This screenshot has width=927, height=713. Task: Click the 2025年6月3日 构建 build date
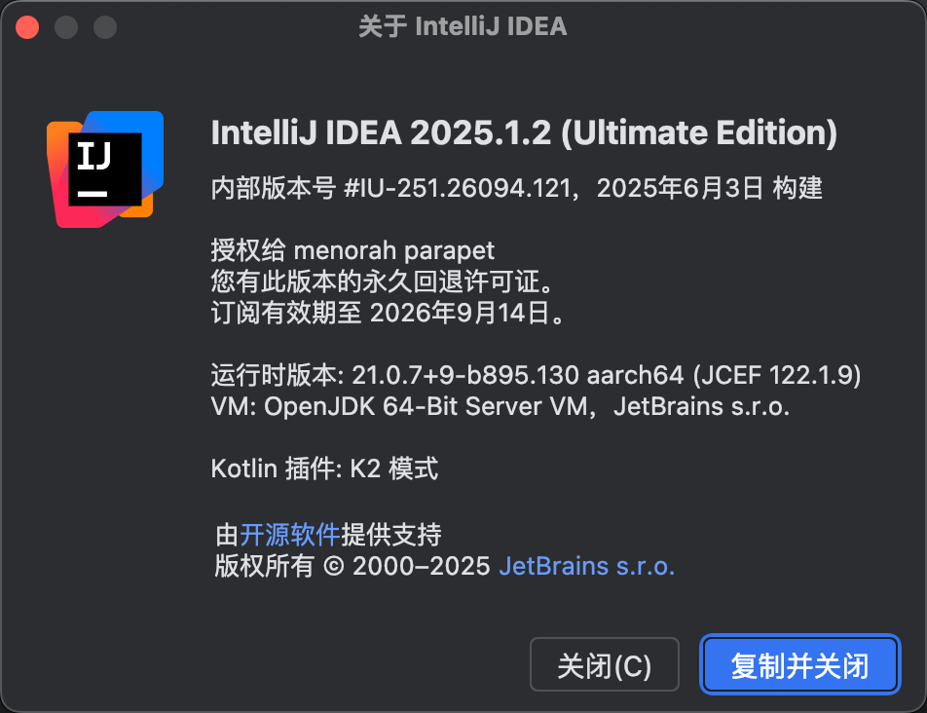click(x=710, y=188)
